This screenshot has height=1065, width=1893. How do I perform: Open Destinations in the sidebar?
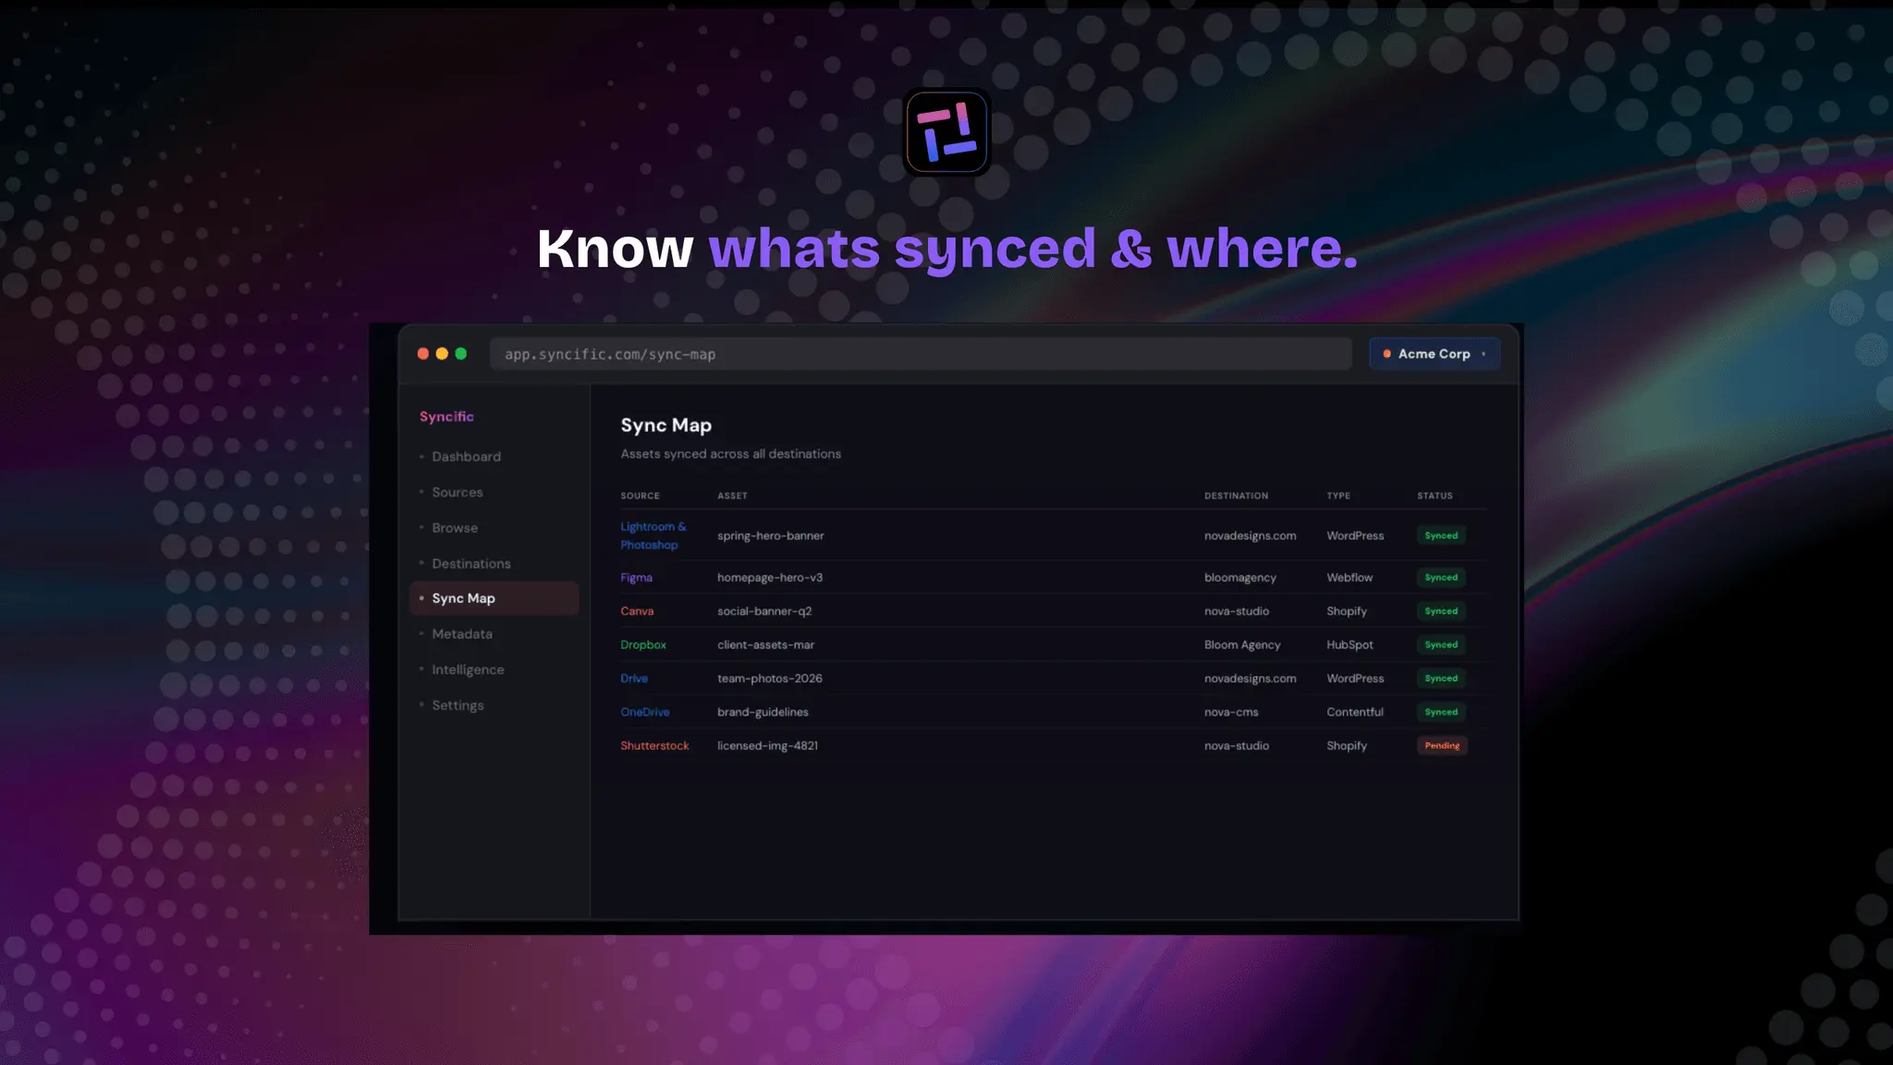click(470, 564)
